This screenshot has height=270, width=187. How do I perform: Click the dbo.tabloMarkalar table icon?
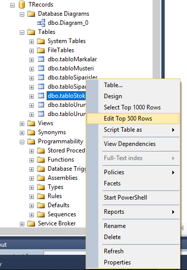pos(41,59)
